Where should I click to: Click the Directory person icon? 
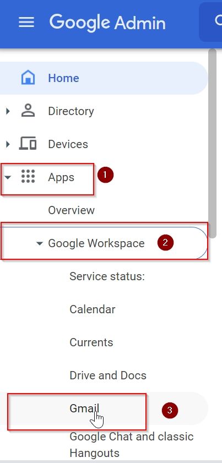coord(28,111)
